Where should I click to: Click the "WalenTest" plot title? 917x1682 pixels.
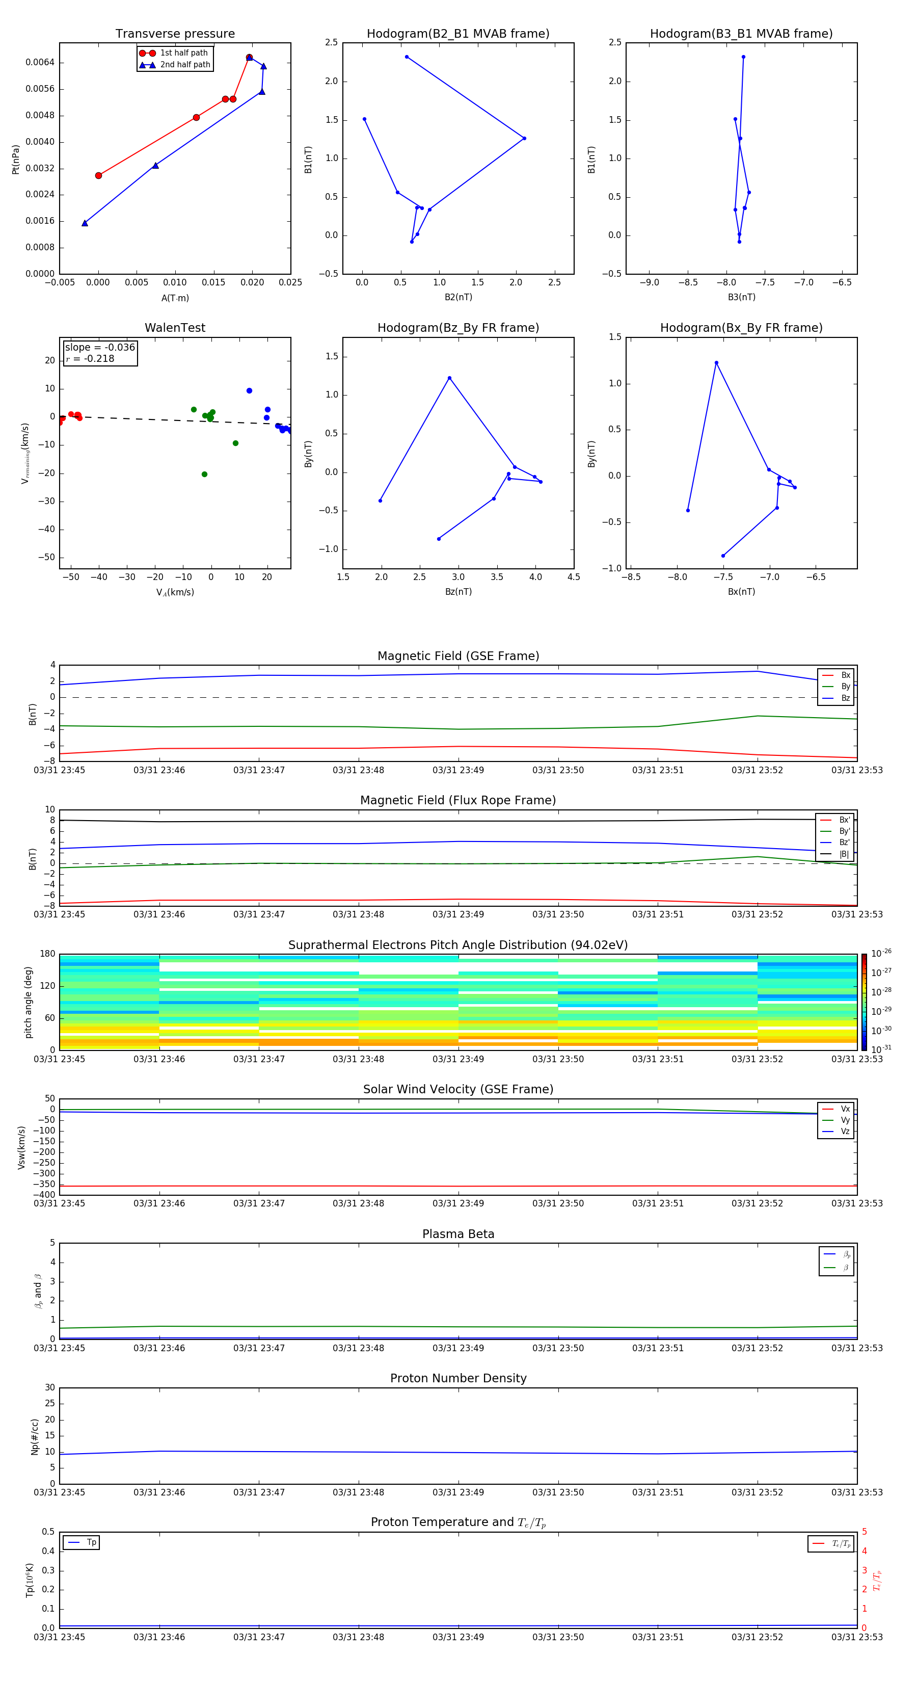point(175,328)
